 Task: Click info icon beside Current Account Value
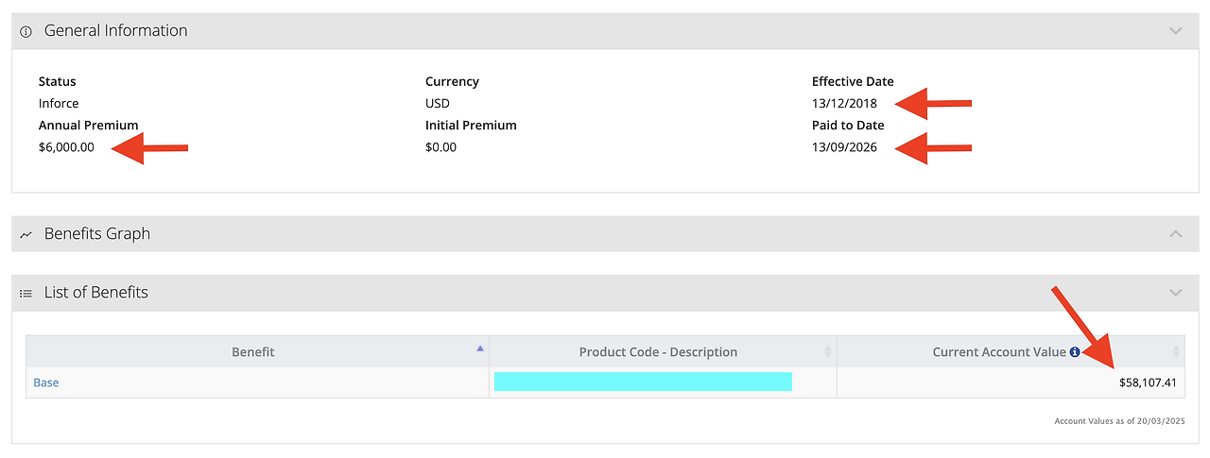tap(1075, 352)
